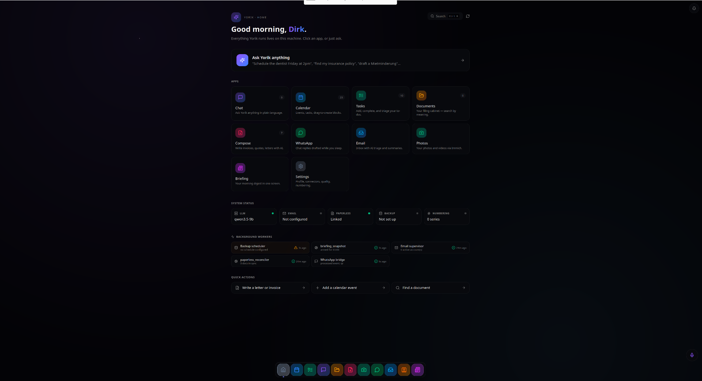Open Tasks checklist icon in dock
The height and width of the screenshot is (381, 702).
pos(310,370)
